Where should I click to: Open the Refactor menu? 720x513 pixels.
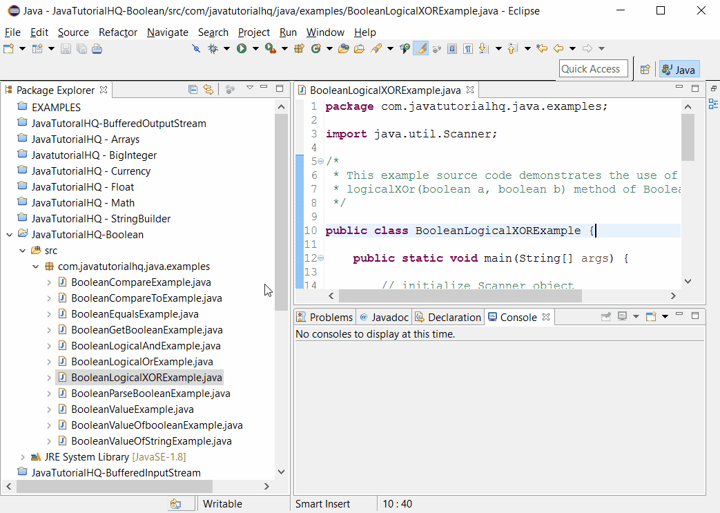[118, 32]
